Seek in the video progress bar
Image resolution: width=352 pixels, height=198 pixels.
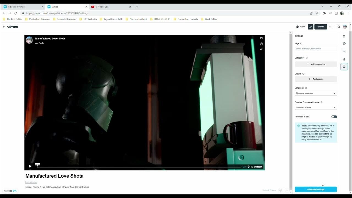click(139, 167)
